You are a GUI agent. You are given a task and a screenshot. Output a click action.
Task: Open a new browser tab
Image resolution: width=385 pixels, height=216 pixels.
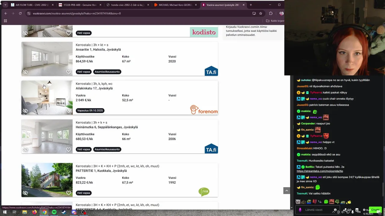(x=251, y=5)
